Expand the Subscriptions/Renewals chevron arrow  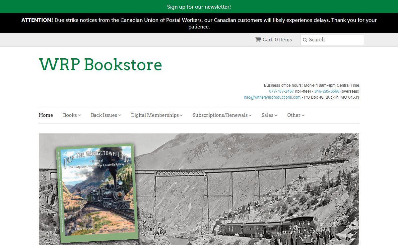tap(250, 116)
